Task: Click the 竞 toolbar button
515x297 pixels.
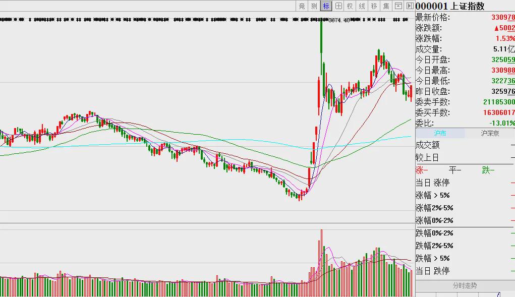Action: [302, 6]
